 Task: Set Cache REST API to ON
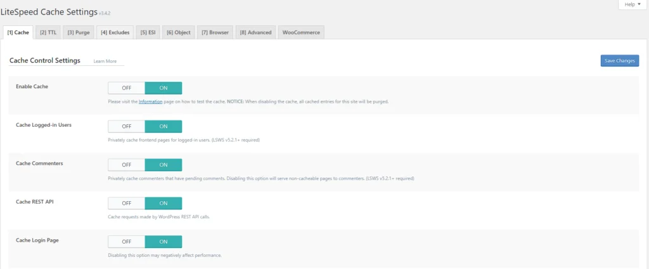(164, 203)
